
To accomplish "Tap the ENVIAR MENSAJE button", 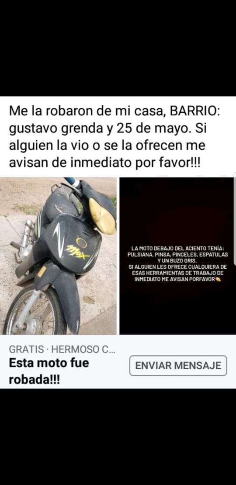I will pos(178,366).
